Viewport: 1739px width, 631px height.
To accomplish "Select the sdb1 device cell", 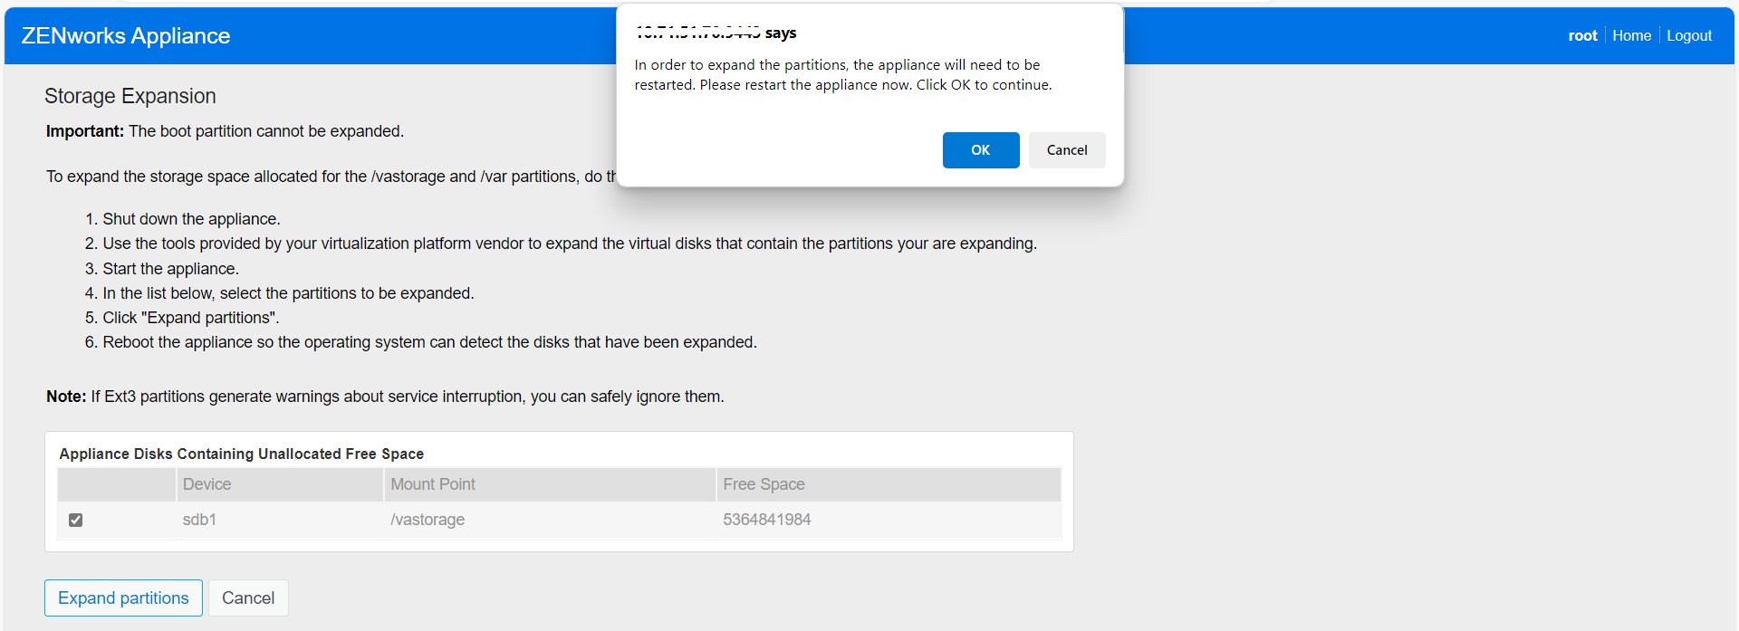I will coord(199,520).
